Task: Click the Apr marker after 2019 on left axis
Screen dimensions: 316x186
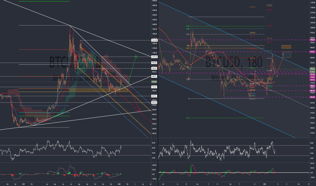Action: point(47,184)
